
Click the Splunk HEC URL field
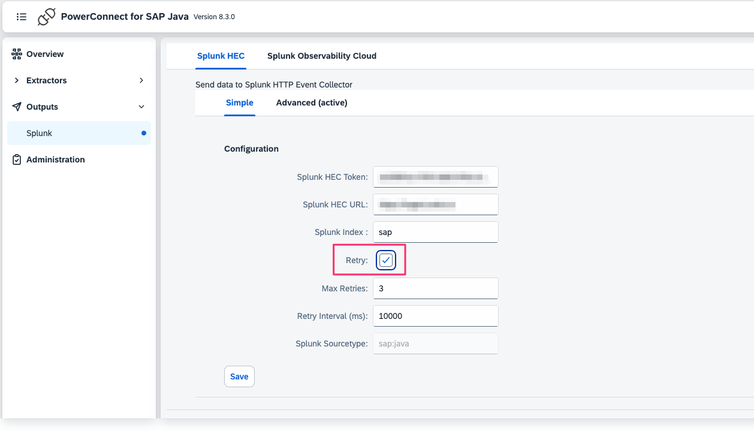(x=435, y=204)
